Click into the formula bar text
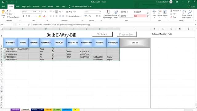 pyautogui.click(x=62, y=25)
